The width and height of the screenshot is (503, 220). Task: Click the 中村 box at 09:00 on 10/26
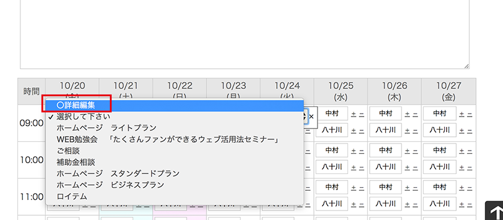pyautogui.click(x=385, y=114)
